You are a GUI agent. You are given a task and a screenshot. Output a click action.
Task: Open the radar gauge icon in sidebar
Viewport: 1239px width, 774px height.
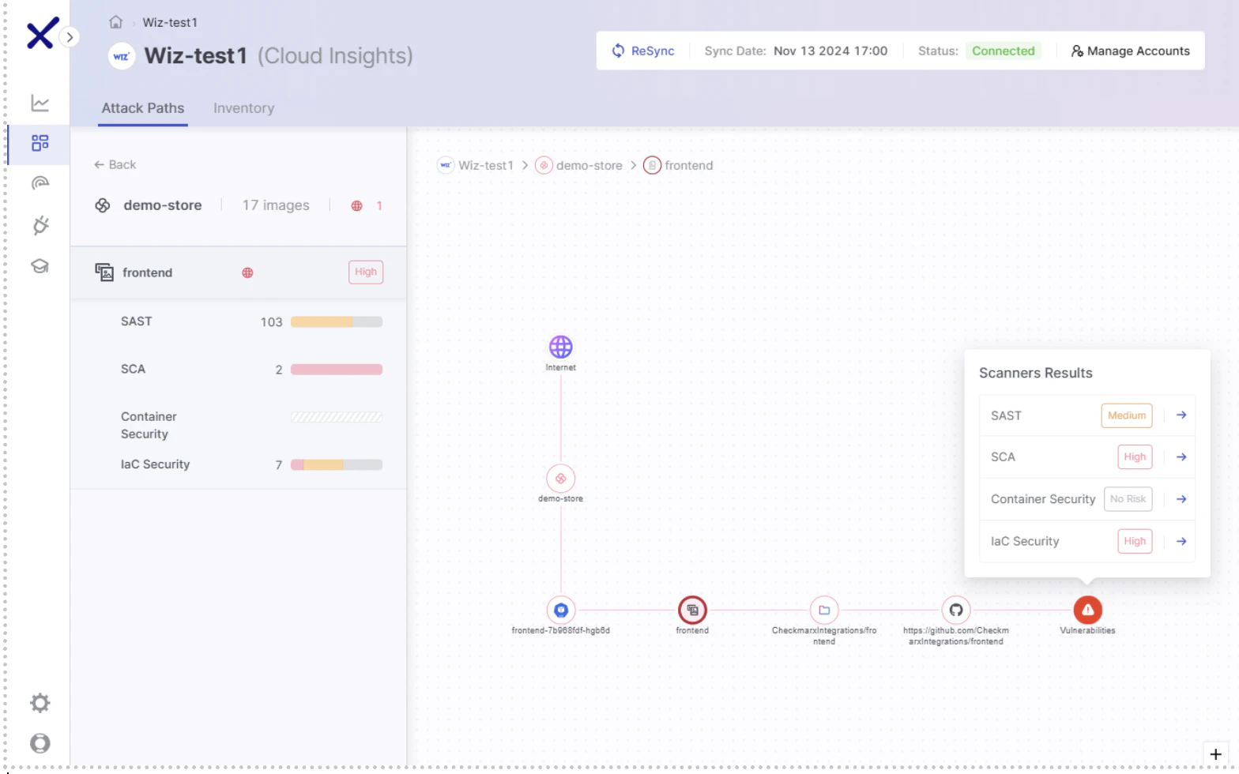click(40, 183)
